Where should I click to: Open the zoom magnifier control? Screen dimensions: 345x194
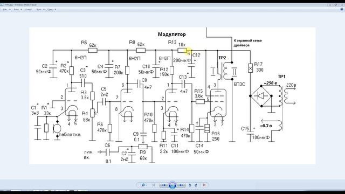click(144, 185)
